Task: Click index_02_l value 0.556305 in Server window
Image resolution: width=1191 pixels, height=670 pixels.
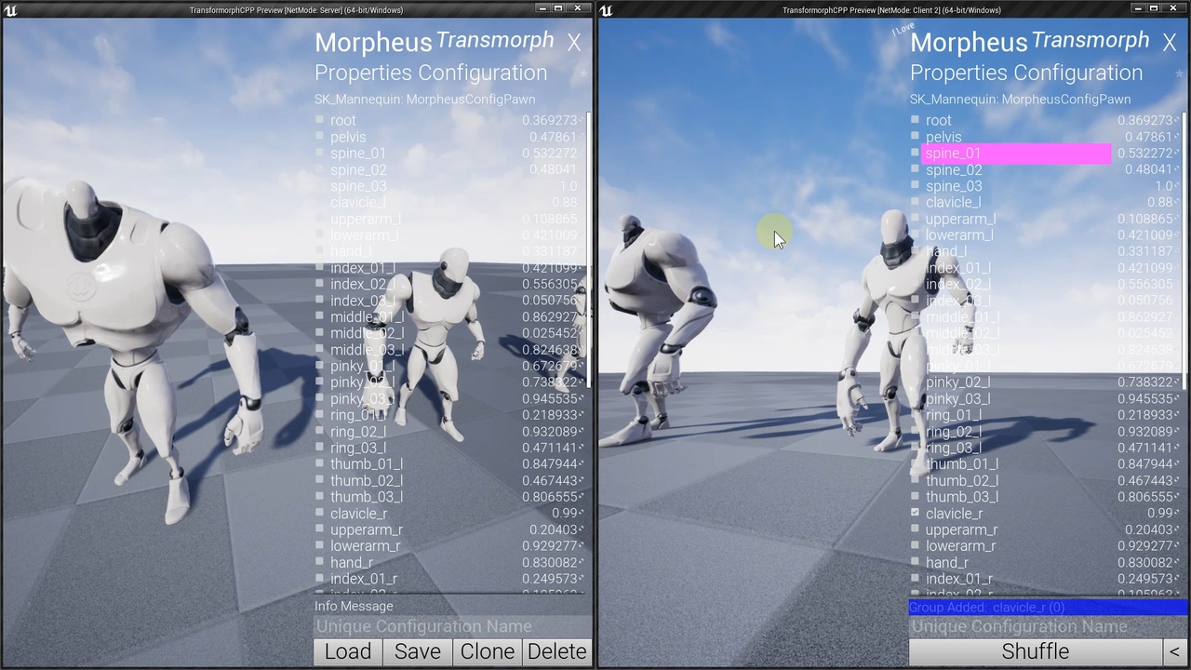Action: 549,285
